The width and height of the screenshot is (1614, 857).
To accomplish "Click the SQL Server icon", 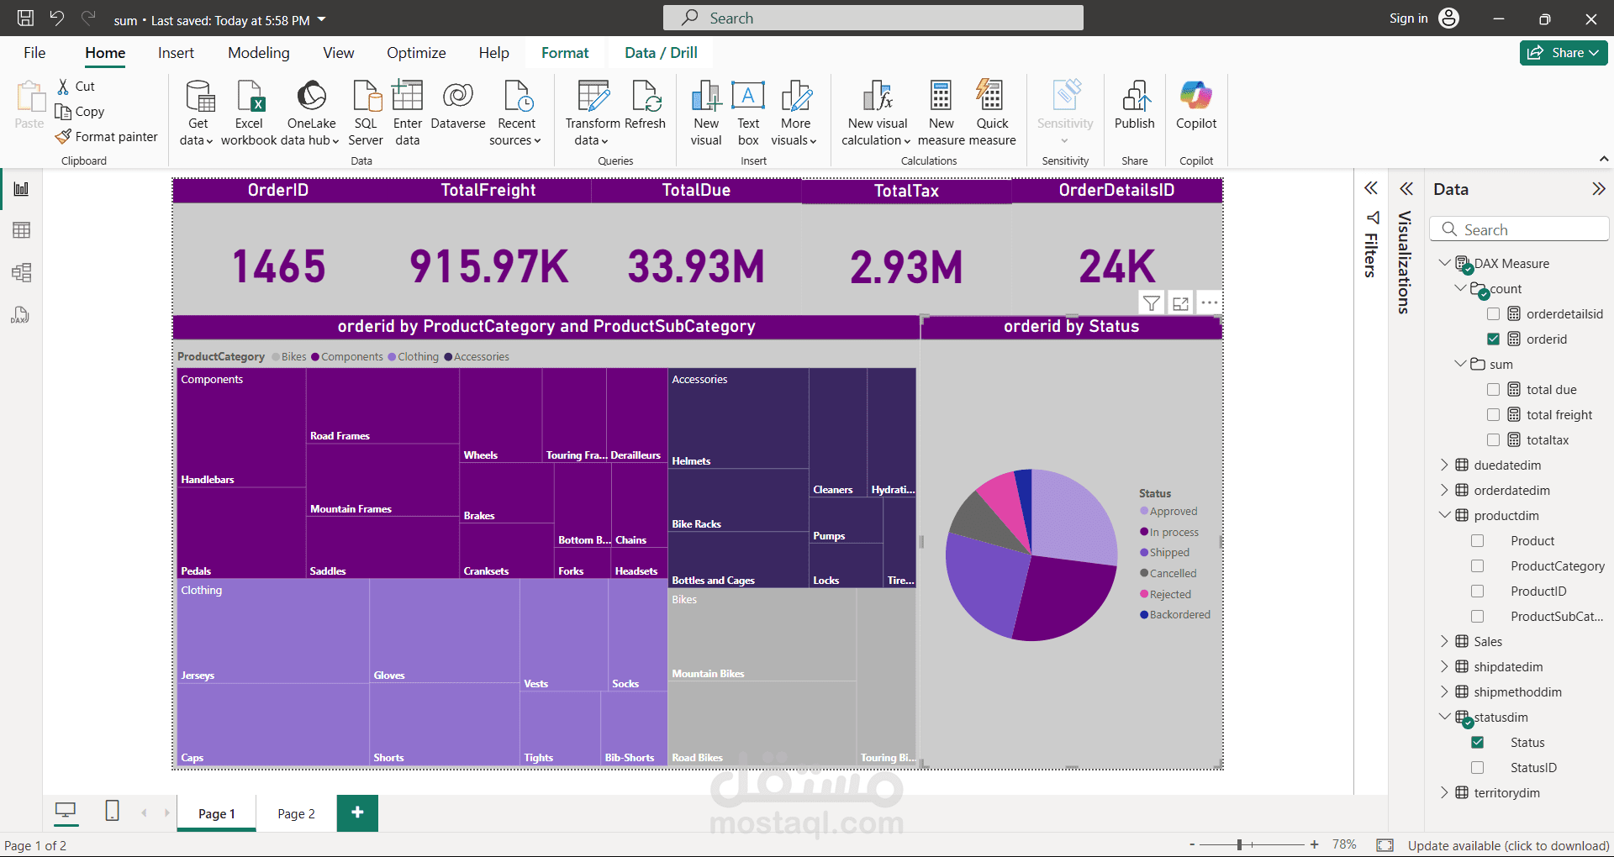I will click(366, 96).
